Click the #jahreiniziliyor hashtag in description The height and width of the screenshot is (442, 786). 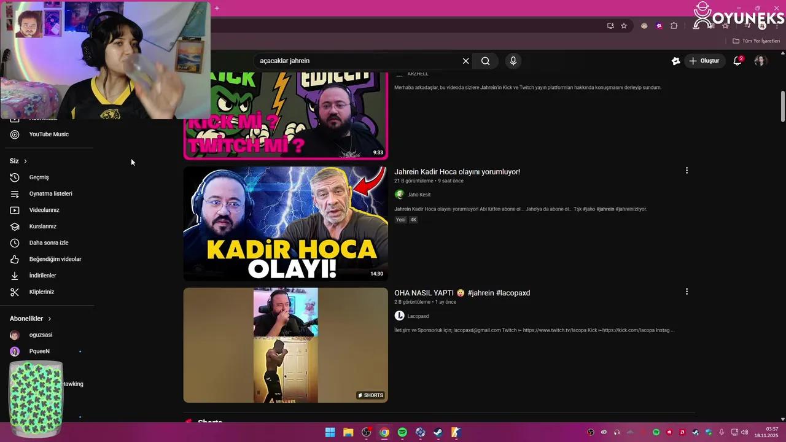pyautogui.click(x=631, y=209)
